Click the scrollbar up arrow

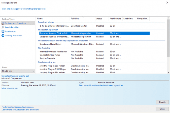168,18
